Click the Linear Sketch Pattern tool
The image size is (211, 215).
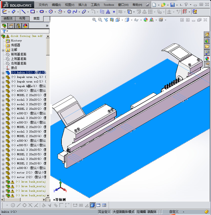150,12
